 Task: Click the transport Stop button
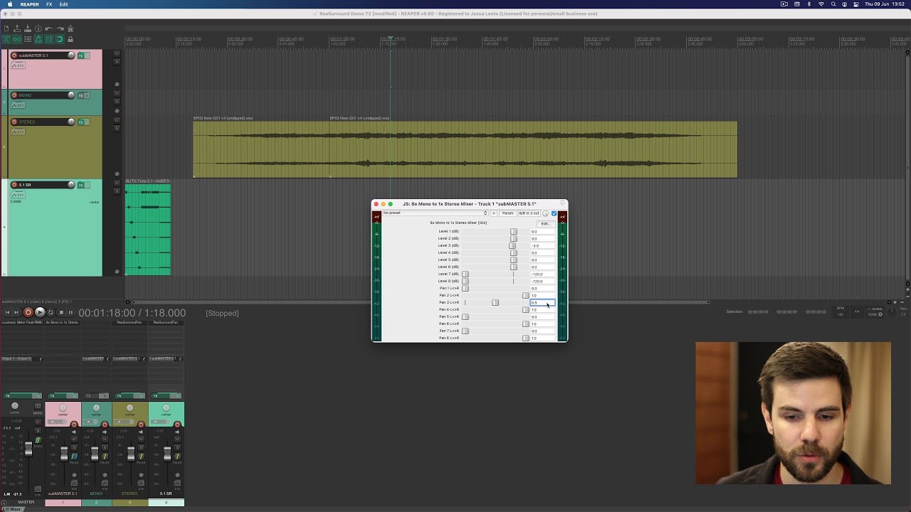click(x=61, y=312)
